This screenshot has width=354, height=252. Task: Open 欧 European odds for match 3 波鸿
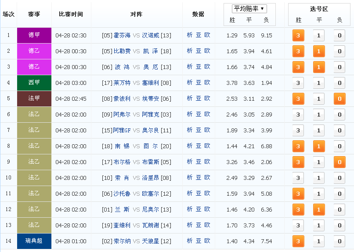207,67
